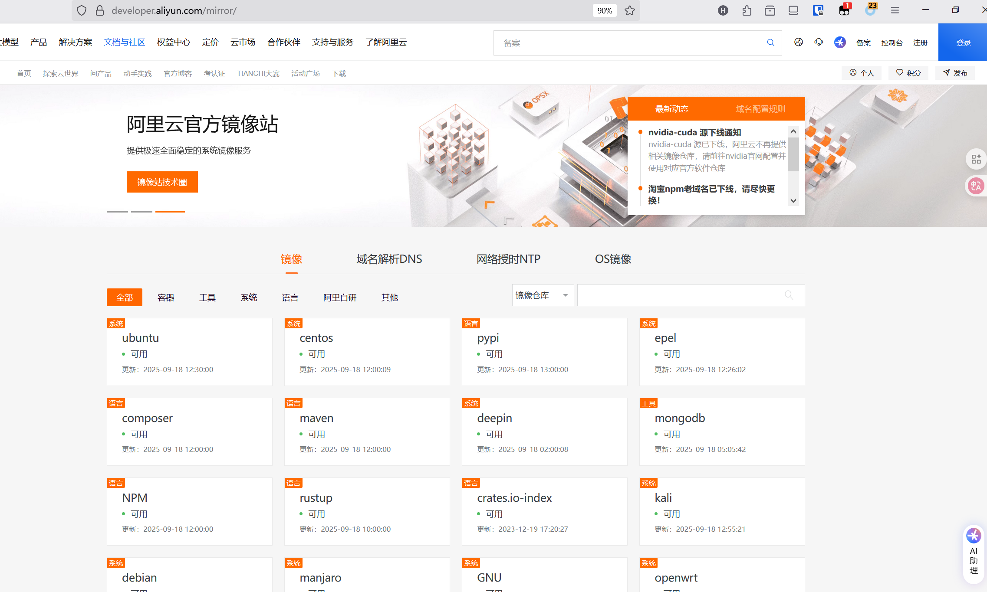Viewport: 987px width, 592px height.
Task: Click the padlock site security icon
Action: tap(100, 10)
